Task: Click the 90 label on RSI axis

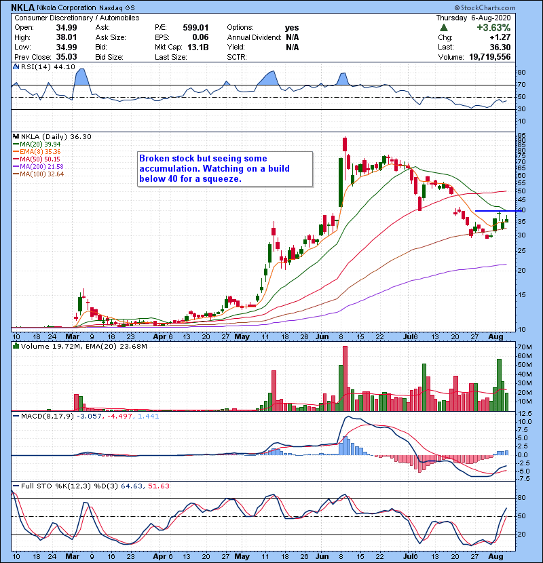Action: [x=522, y=73]
